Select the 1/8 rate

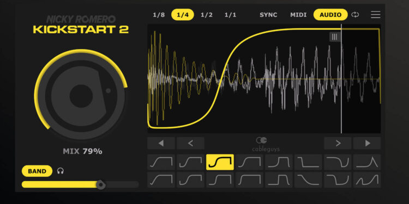(x=159, y=15)
